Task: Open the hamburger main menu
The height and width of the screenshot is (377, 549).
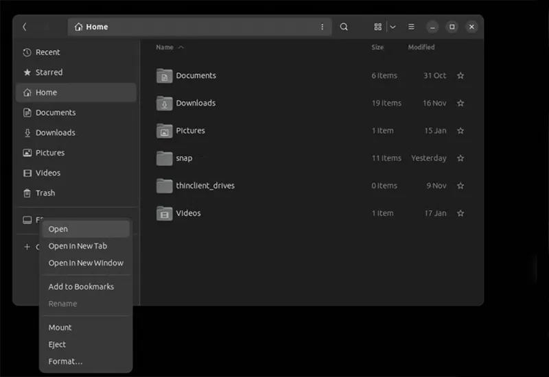Action: pyautogui.click(x=411, y=27)
